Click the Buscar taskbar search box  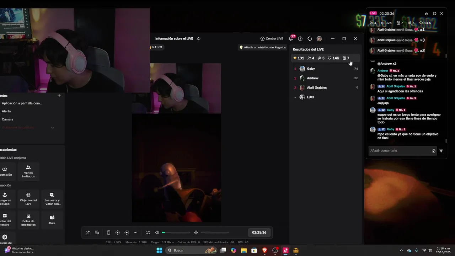192,250
